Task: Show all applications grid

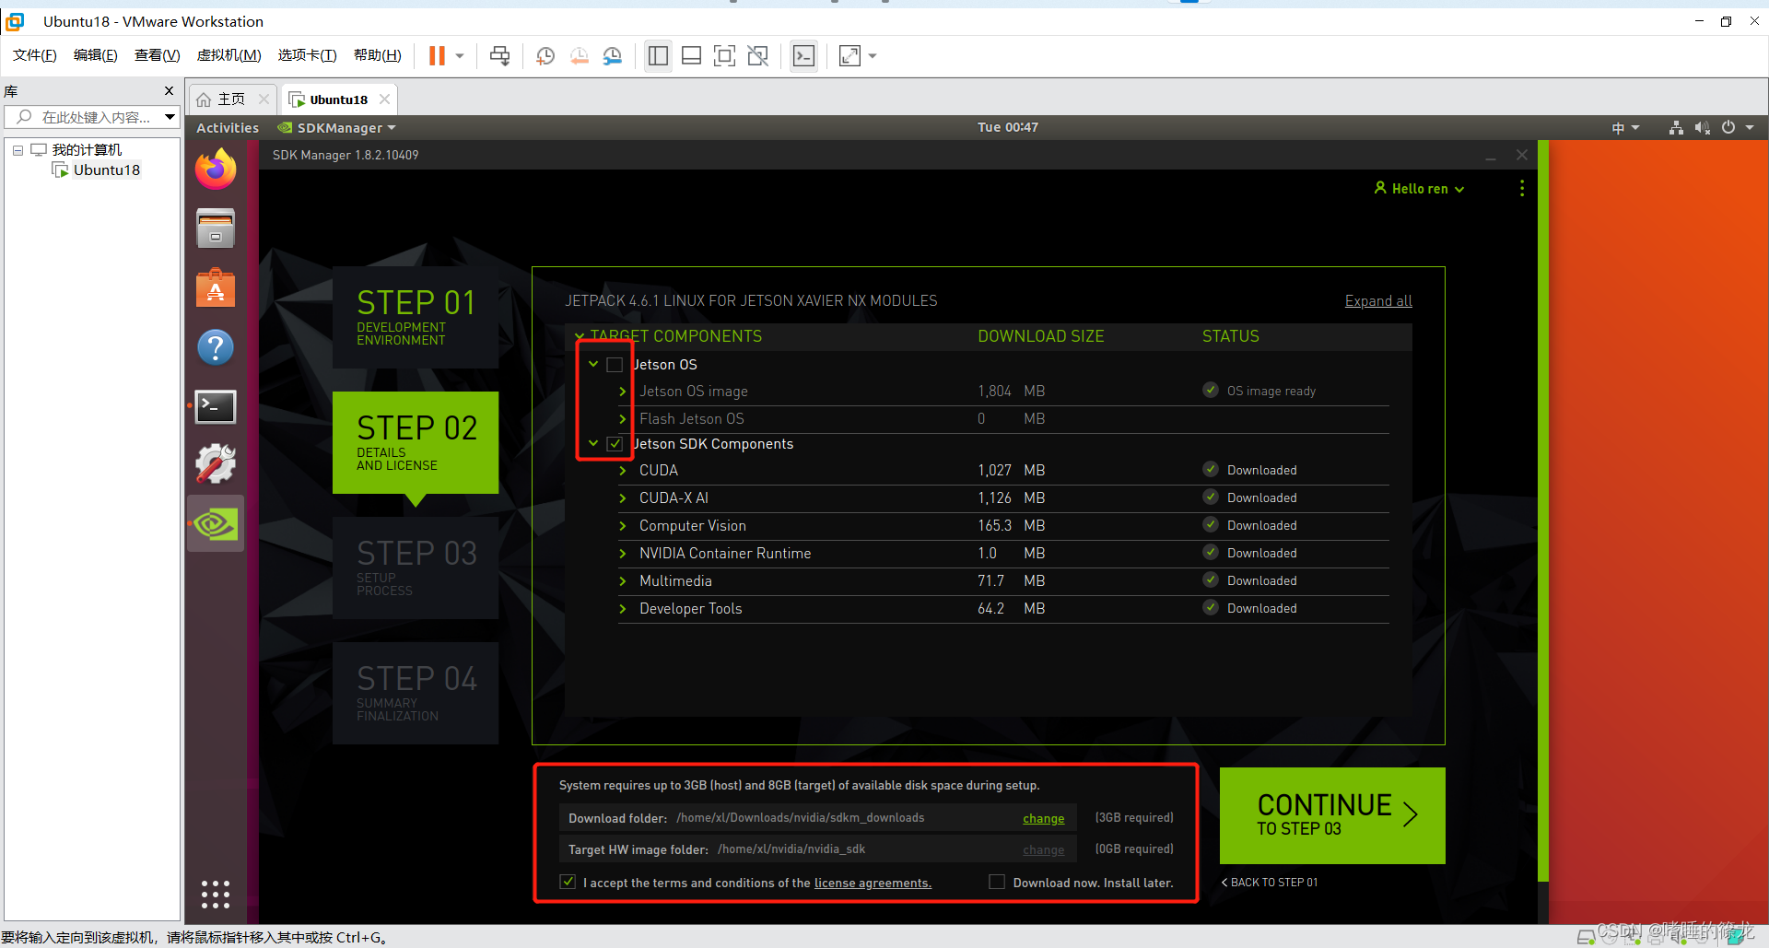Action: click(216, 894)
